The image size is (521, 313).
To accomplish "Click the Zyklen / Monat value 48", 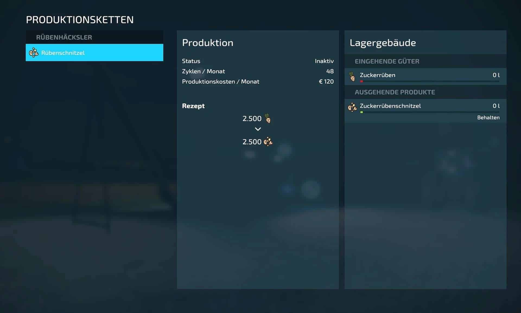I will pyautogui.click(x=330, y=71).
